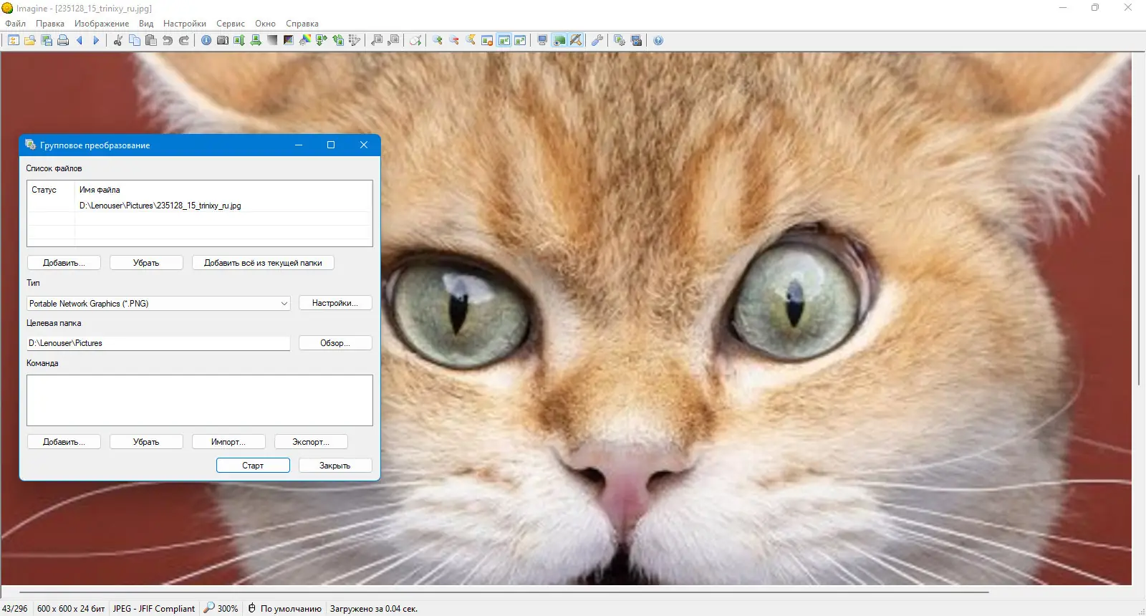Click the batch conversion gear toolbar icon
This screenshot has width=1146, height=616.
point(620,41)
